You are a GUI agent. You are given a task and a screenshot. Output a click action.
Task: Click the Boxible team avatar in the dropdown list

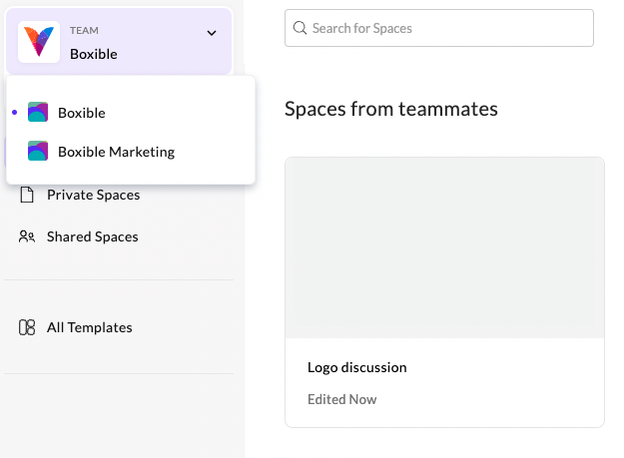(x=38, y=113)
